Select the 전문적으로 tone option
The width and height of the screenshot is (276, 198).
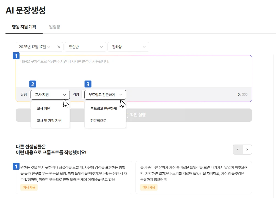(x=98, y=121)
